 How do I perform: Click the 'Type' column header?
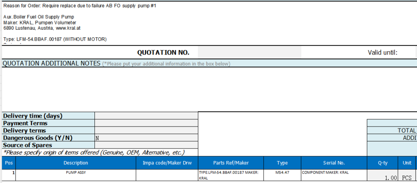(x=282, y=163)
